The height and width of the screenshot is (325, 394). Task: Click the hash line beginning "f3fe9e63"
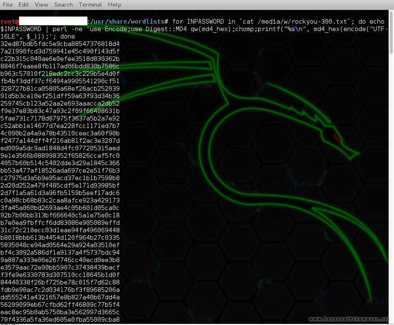(60, 275)
